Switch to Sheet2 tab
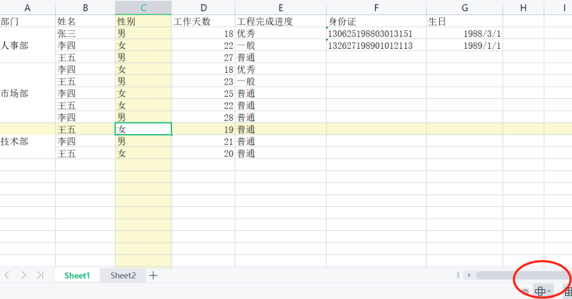This screenshot has width=572, height=299. tap(123, 276)
